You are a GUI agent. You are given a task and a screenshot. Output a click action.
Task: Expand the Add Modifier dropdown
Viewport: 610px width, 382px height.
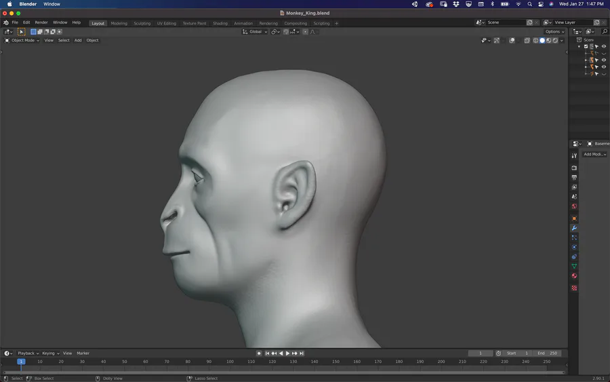pyautogui.click(x=594, y=155)
